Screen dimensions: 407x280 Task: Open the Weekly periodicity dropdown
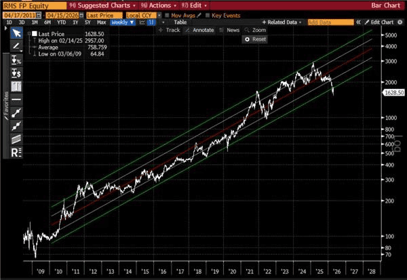(x=122, y=22)
